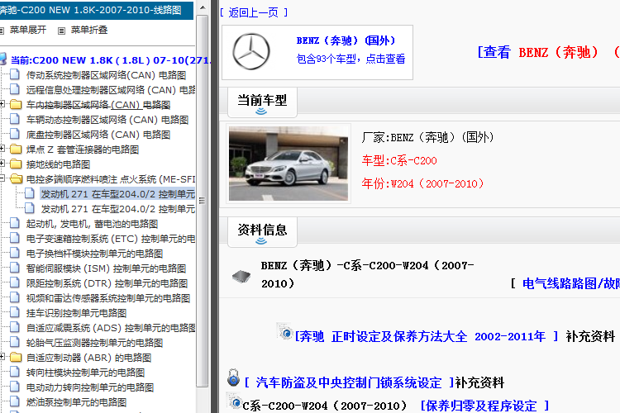Open 智能伺服模块 (ISM) 控制单元的电路图

coord(106,268)
